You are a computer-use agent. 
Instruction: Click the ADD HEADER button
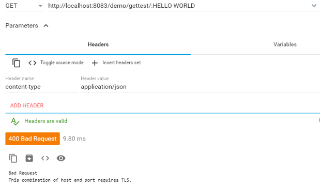pyautogui.click(x=27, y=105)
